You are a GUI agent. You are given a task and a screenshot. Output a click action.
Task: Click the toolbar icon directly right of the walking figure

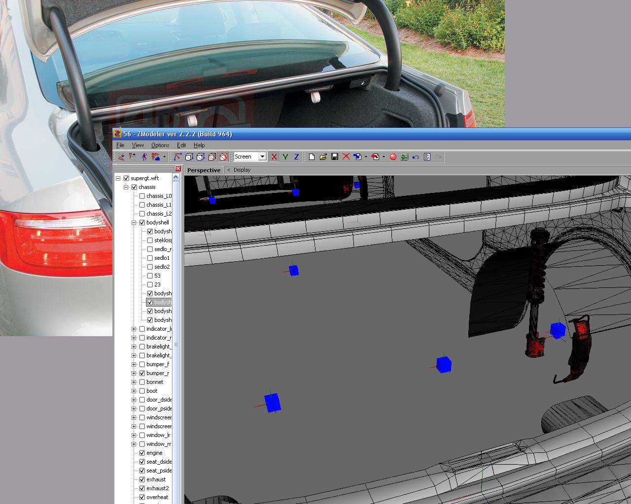(x=156, y=157)
